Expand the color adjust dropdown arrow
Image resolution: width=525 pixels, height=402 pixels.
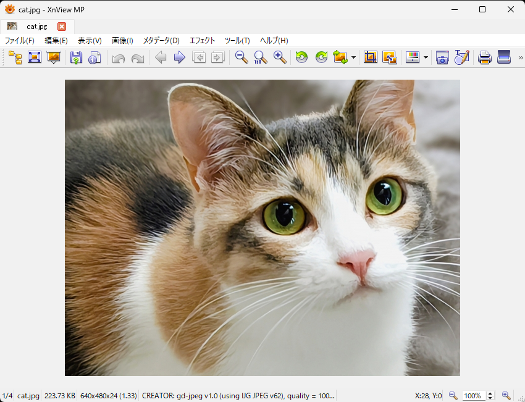(426, 58)
